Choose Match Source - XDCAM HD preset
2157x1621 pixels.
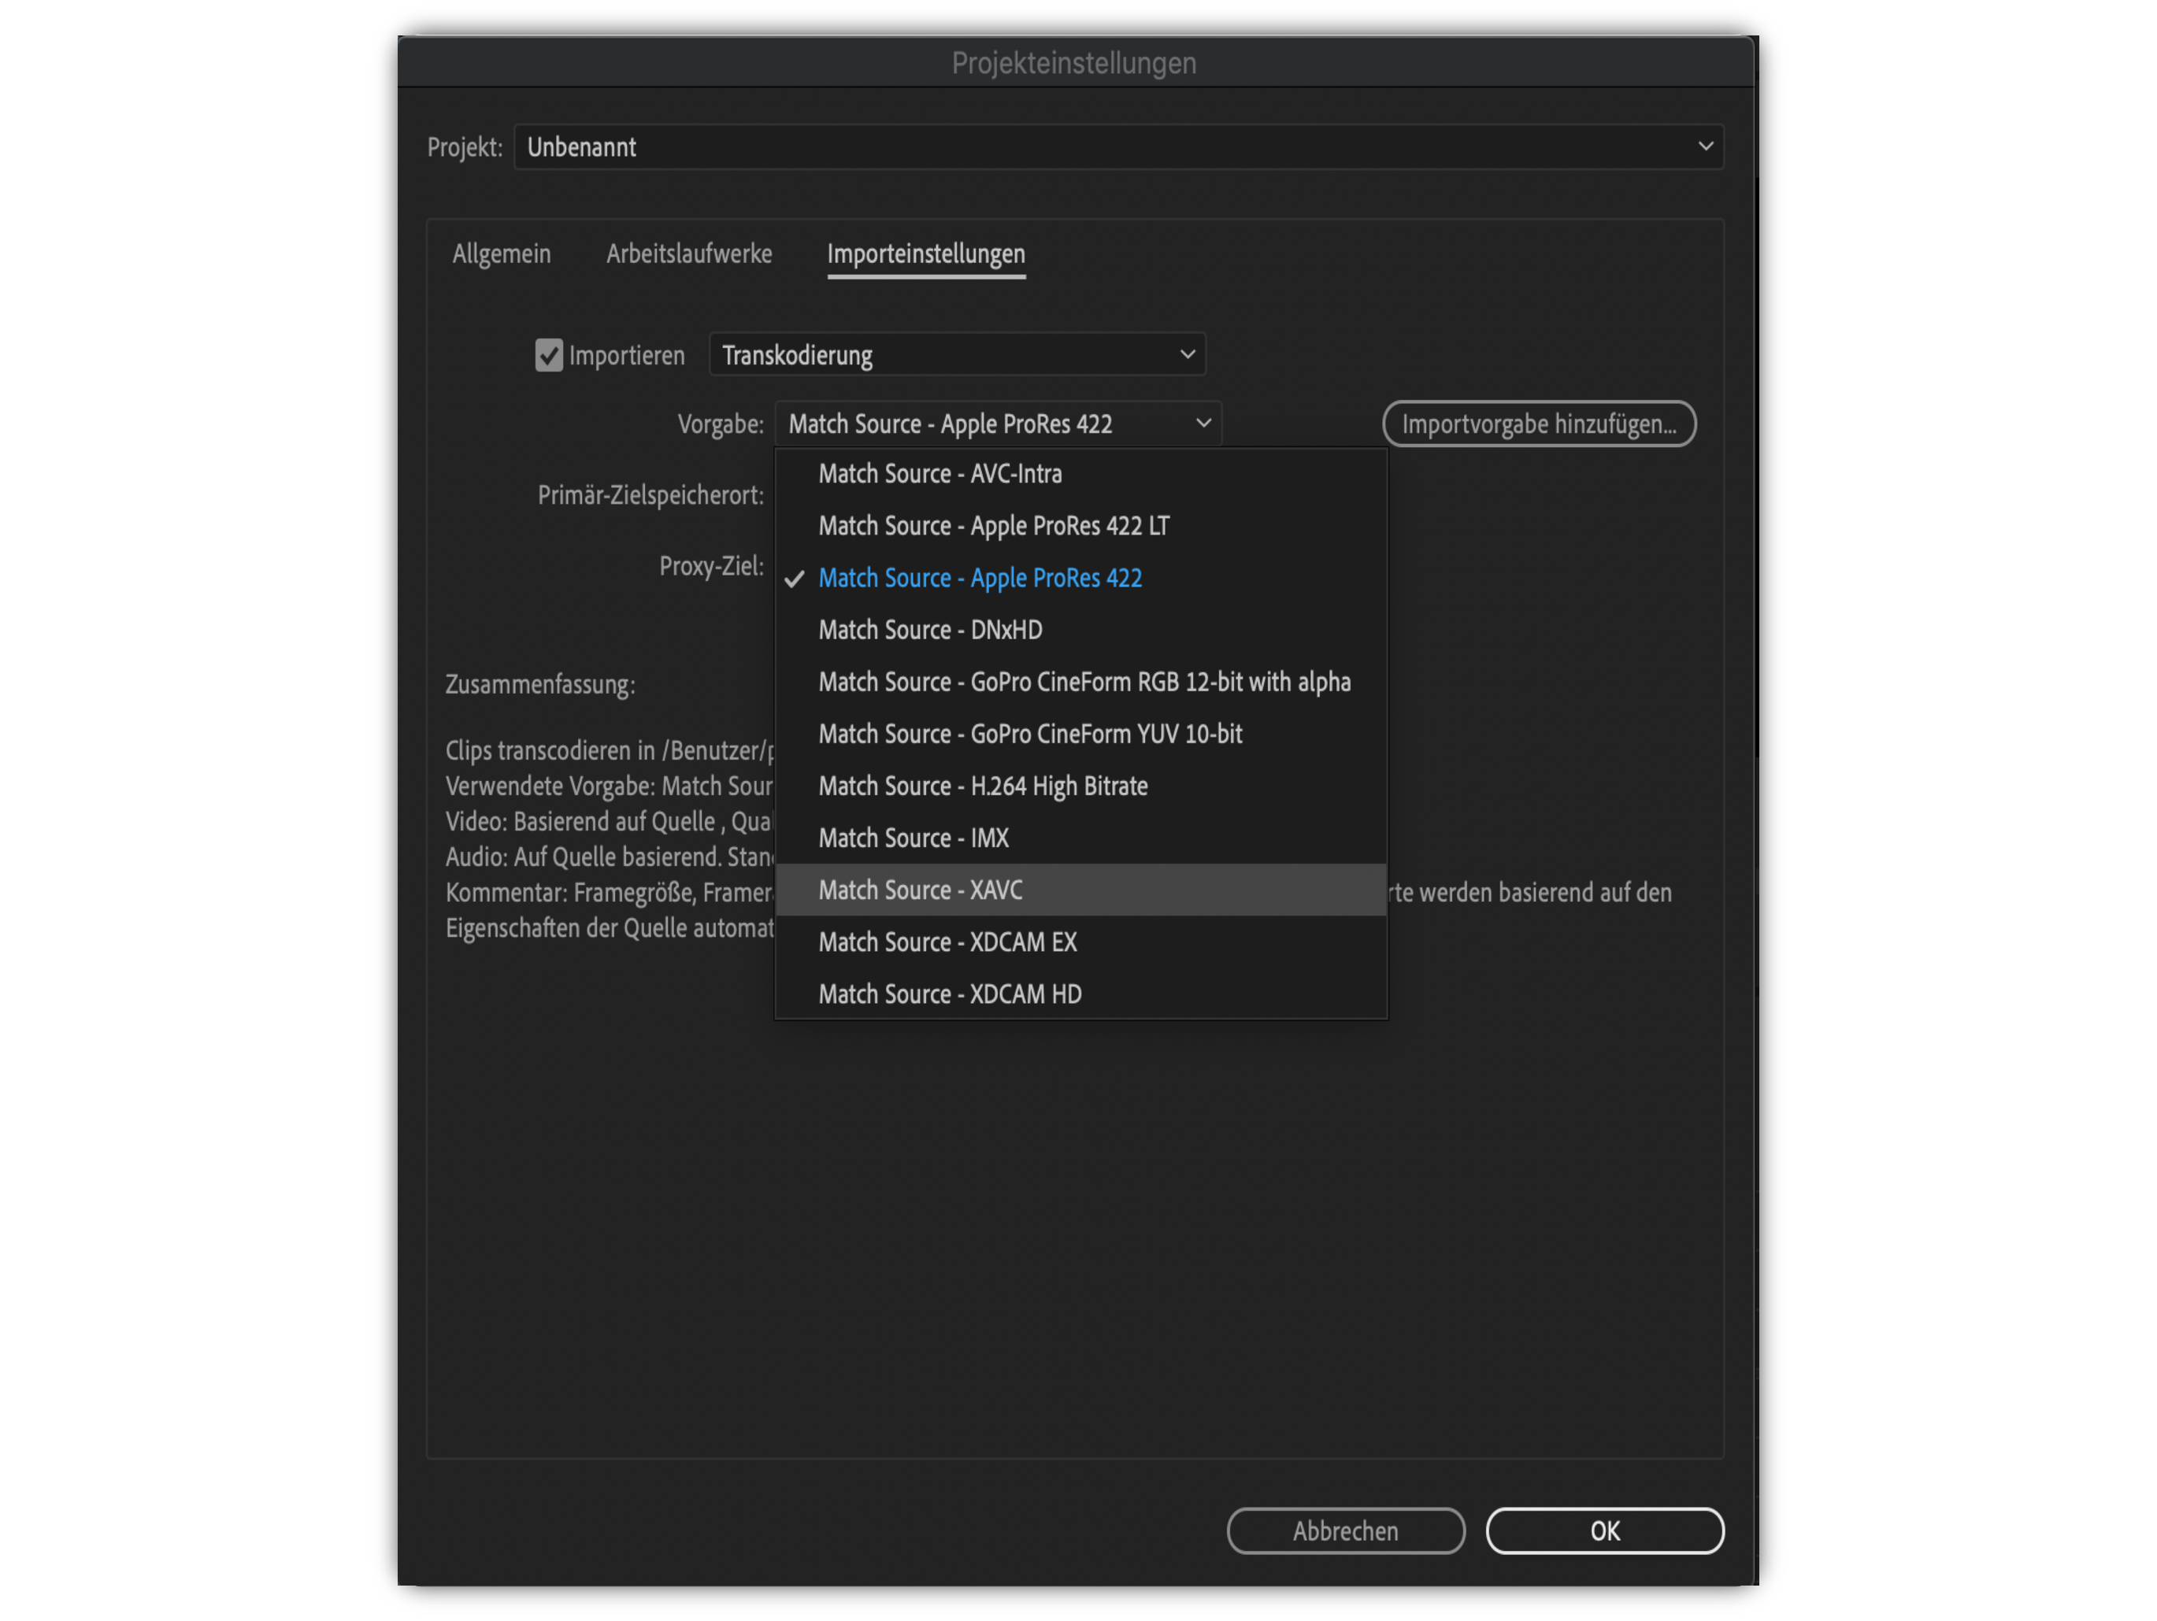(949, 994)
